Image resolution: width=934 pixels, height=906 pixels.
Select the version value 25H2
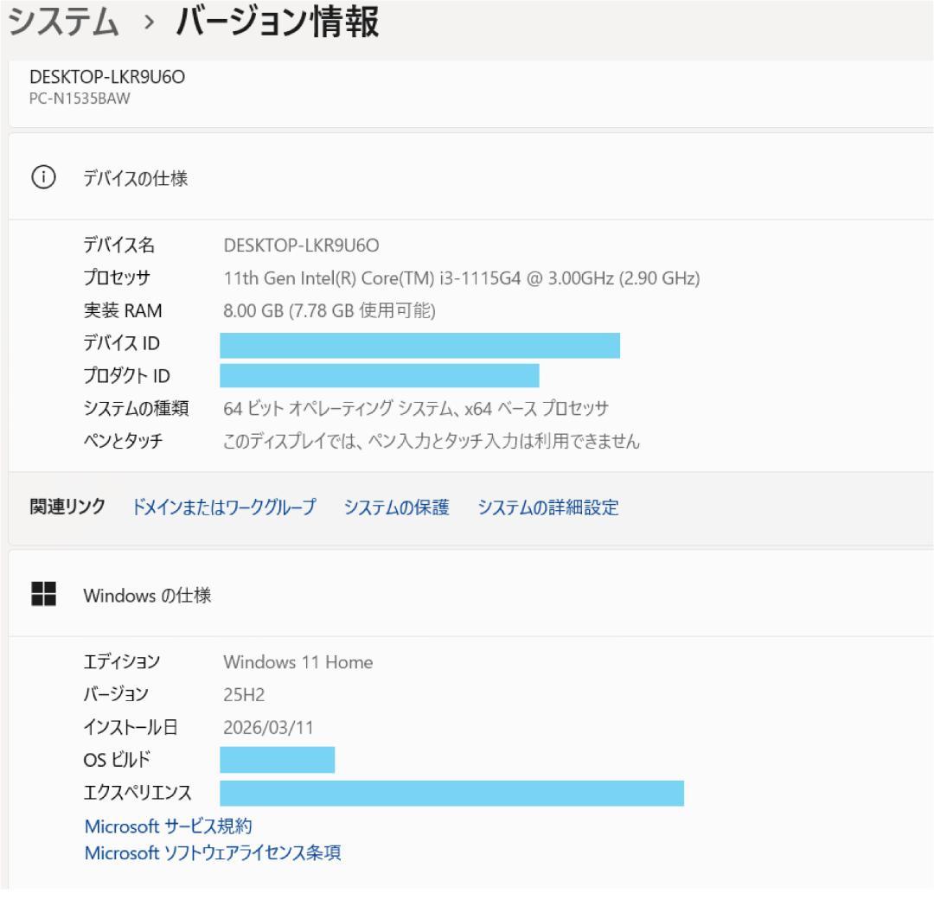244,695
